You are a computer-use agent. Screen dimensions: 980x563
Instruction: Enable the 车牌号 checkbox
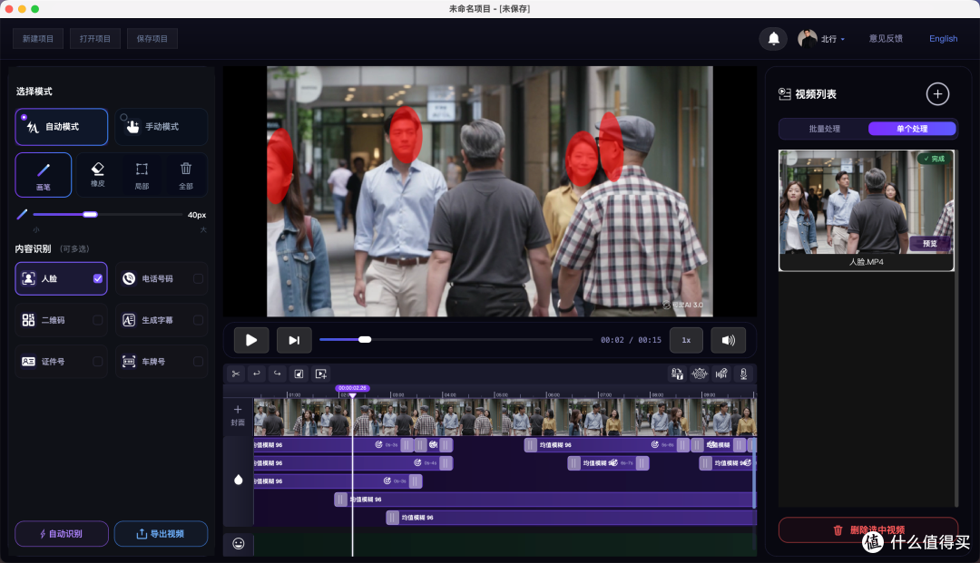(x=198, y=362)
